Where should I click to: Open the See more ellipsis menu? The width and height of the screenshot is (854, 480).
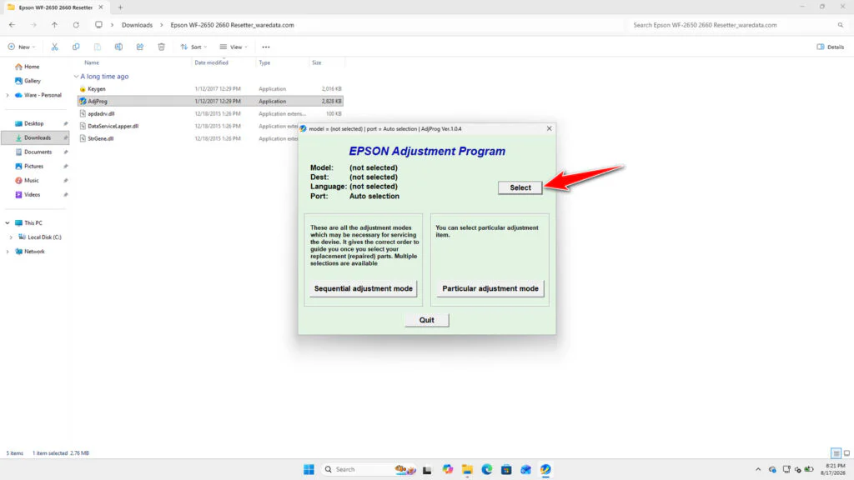coord(266,47)
